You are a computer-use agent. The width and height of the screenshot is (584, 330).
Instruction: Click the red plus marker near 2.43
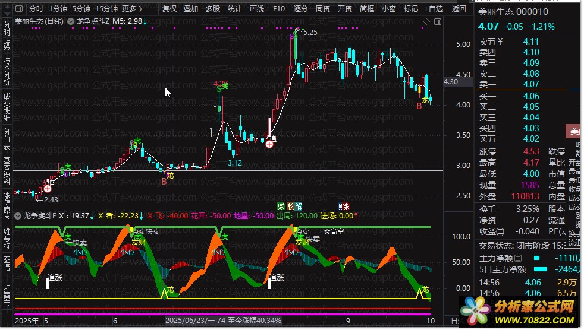click(x=47, y=188)
